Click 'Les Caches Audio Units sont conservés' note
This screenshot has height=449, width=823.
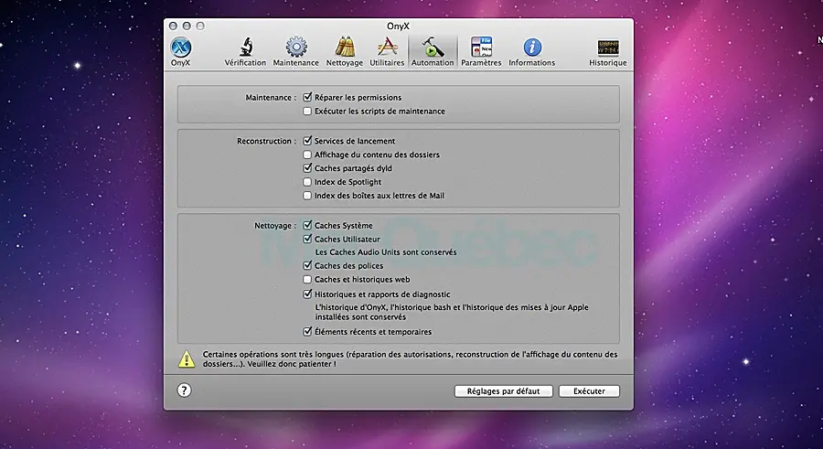tap(386, 252)
